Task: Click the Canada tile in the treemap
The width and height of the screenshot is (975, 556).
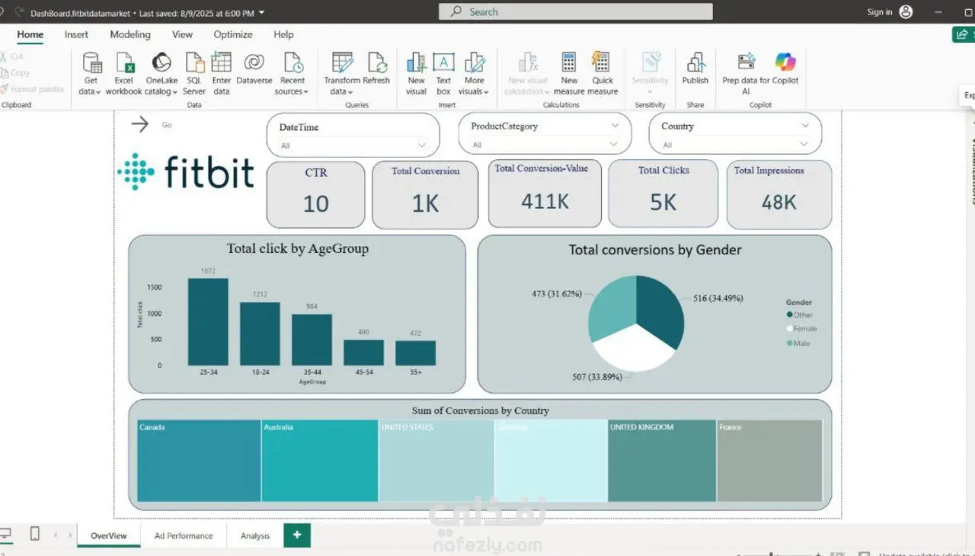Action: (199, 461)
